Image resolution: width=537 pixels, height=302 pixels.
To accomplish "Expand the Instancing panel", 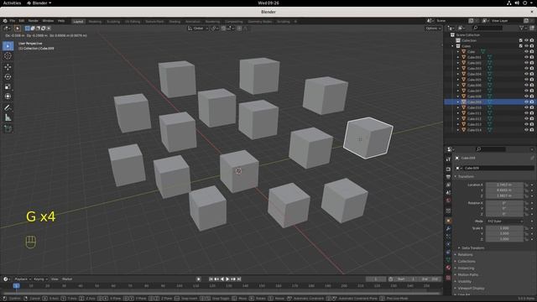I will tap(467, 268).
